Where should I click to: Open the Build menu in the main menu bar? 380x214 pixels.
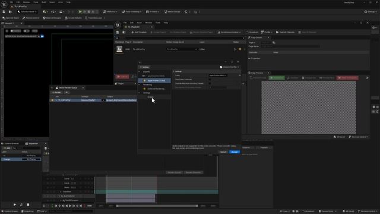click(43, 2)
